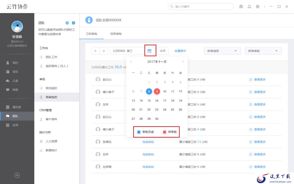The image size is (294, 184).
Task: Click the plus add button at sidebar bottom
Action: [x=17, y=175]
